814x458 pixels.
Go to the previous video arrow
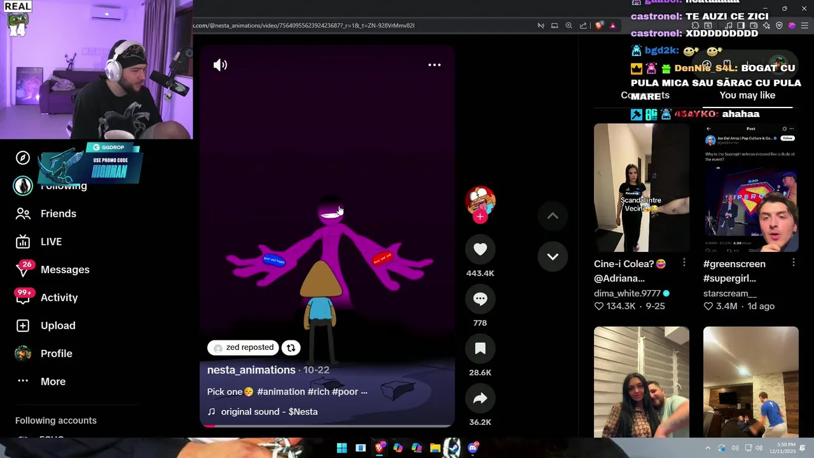tap(553, 216)
